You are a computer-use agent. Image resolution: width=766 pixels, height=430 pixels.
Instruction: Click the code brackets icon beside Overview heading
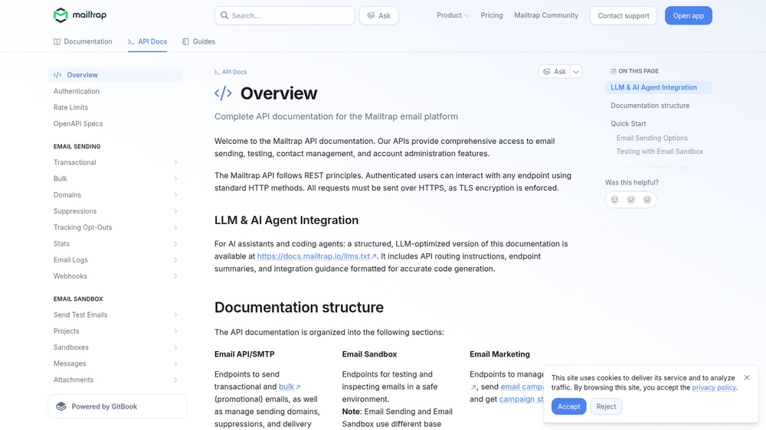(x=223, y=93)
